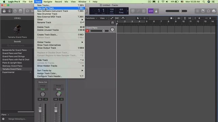Toggle the waveform zoom button
218x122 pixels.
point(179,18)
